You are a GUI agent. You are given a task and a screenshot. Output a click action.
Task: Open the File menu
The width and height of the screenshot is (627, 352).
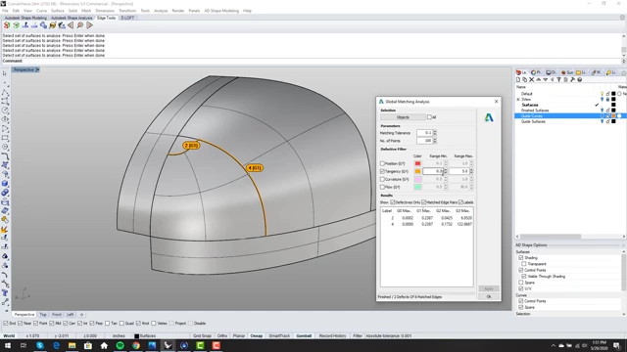pos(5,11)
